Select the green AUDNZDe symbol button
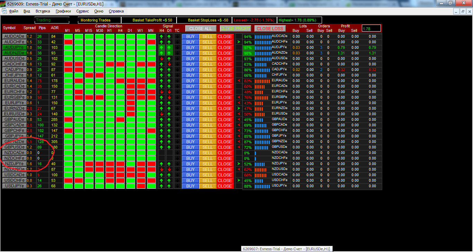The width and height of the screenshot is (473, 252). (14, 53)
